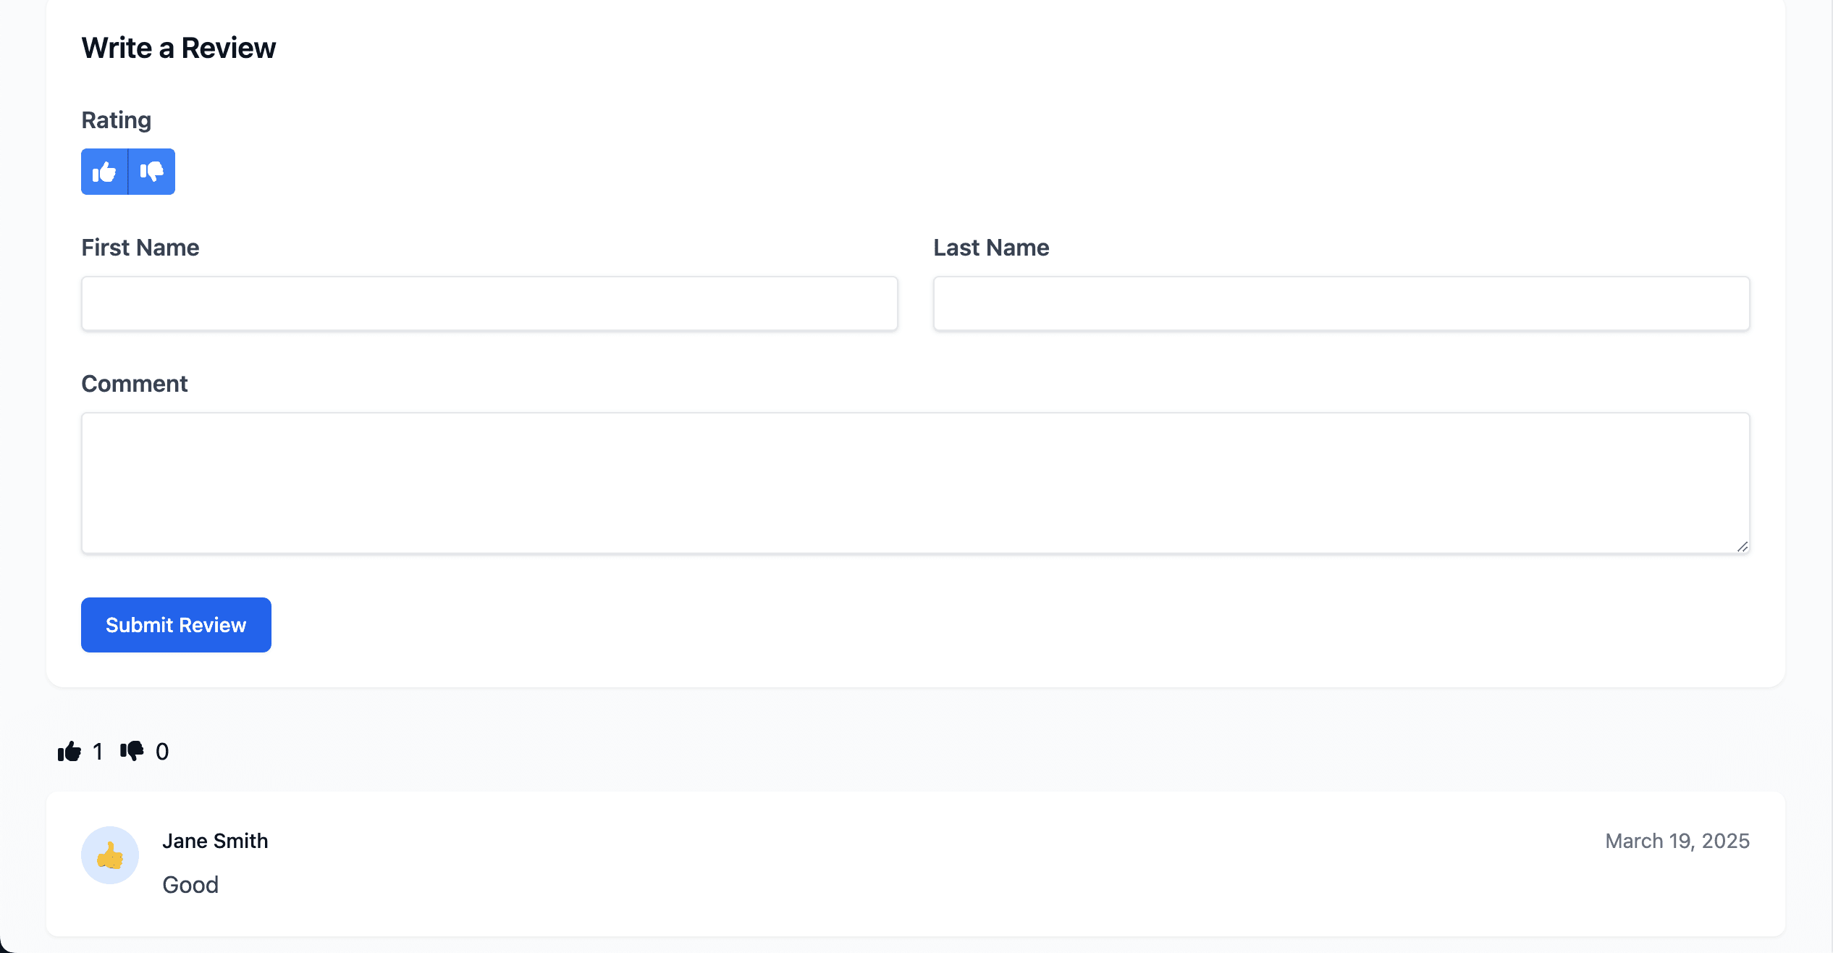This screenshot has width=1833, height=953.
Task: Focus the Comment text area
Action: coord(916,482)
